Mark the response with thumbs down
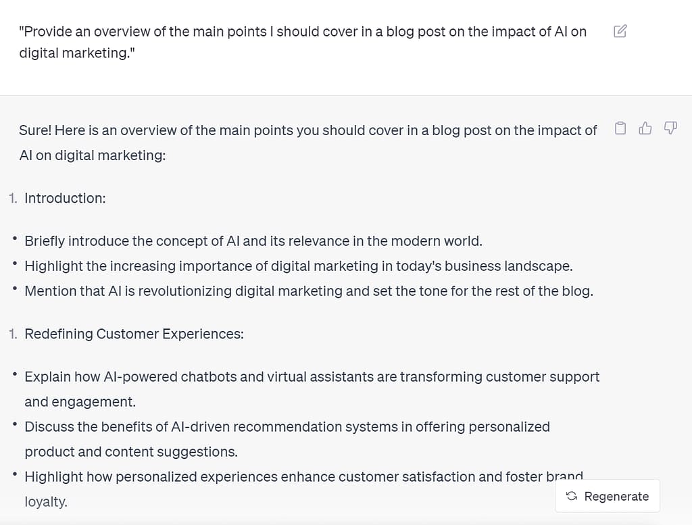This screenshot has width=692, height=525. pos(670,128)
